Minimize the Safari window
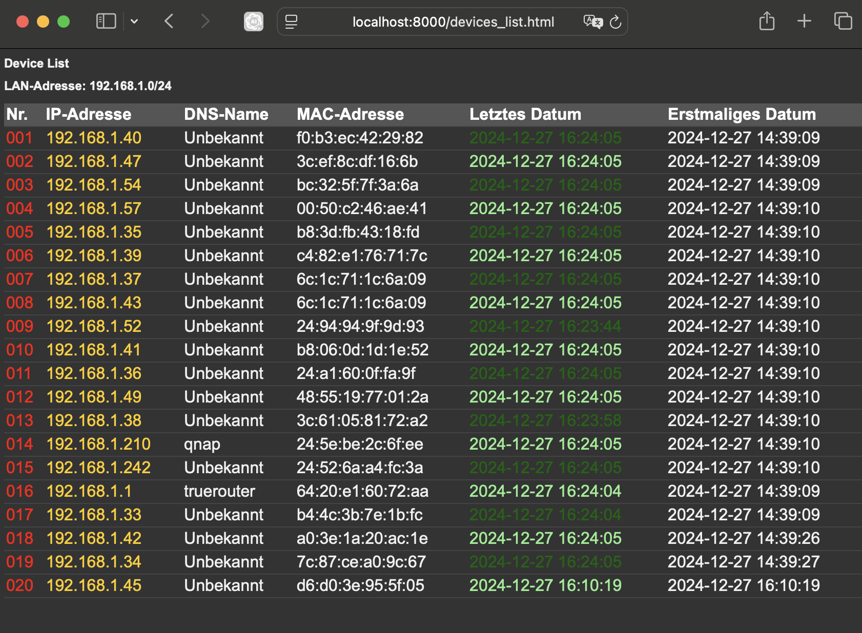This screenshot has width=862, height=633. [x=43, y=22]
